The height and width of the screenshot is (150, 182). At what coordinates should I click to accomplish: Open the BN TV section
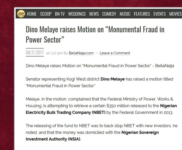click(x=60, y=14)
